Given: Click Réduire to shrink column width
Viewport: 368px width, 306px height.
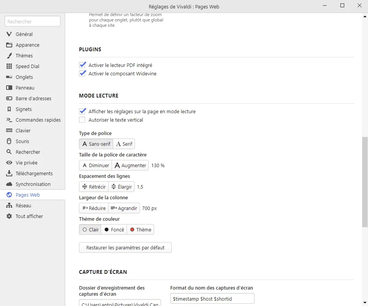Looking at the screenshot, I should pyautogui.click(x=94, y=208).
